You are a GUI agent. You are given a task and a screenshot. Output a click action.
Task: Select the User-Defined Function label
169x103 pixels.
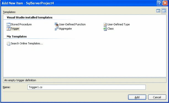[72, 25]
